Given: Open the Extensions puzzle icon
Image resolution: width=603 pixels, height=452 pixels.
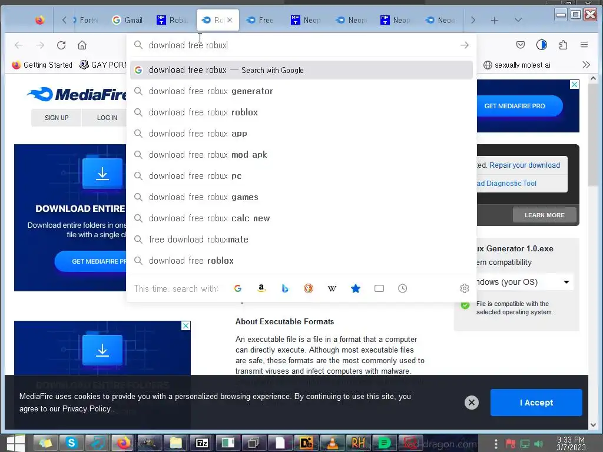Looking at the screenshot, I should coord(563,45).
